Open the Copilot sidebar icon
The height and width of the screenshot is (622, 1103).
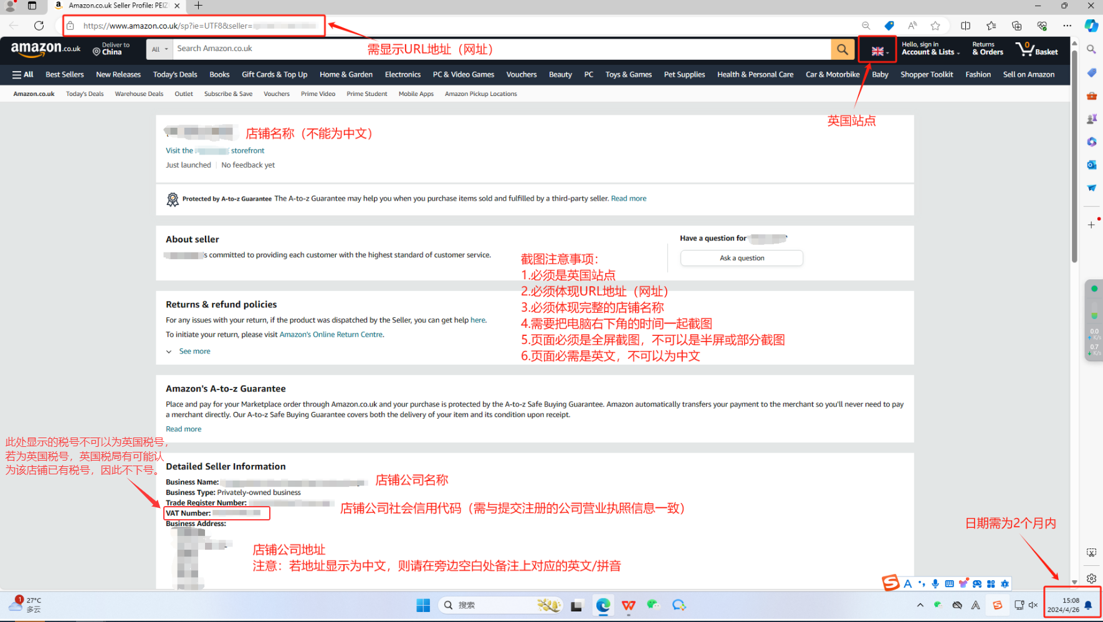(x=1091, y=26)
